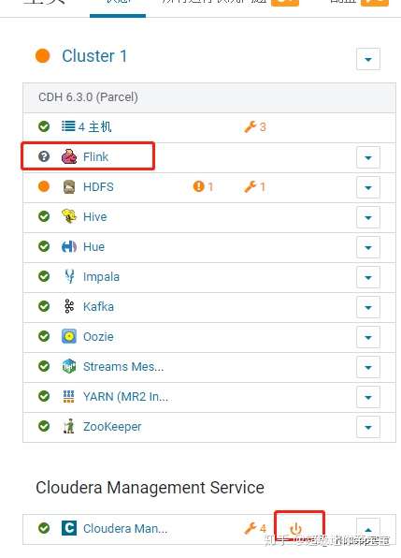Open Cluster 1 actions dropdown
Viewport: 401px width, 558px height.
(368, 59)
